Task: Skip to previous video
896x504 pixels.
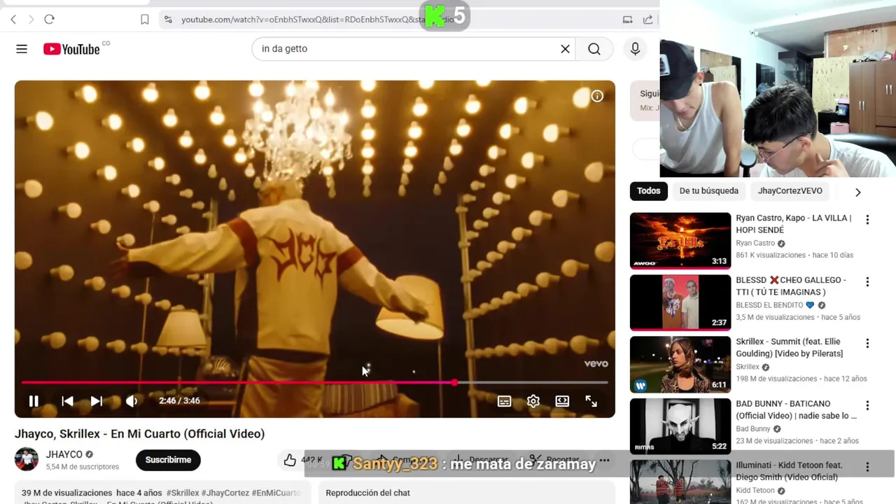Action: pyautogui.click(x=67, y=401)
